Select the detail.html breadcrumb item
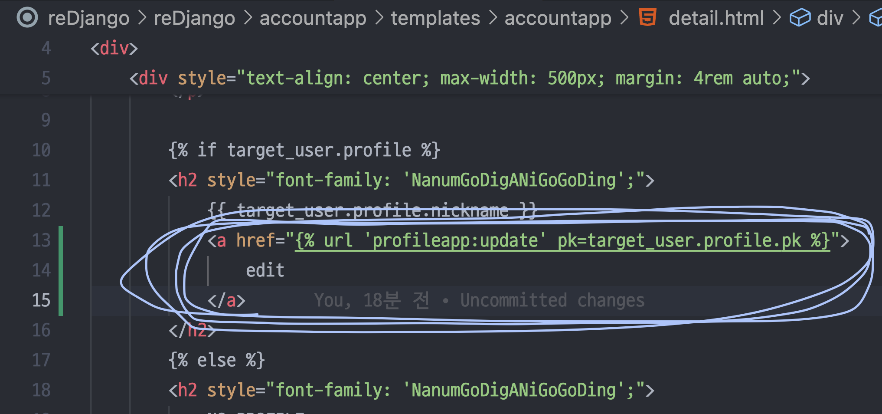882x414 pixels. 716,18
